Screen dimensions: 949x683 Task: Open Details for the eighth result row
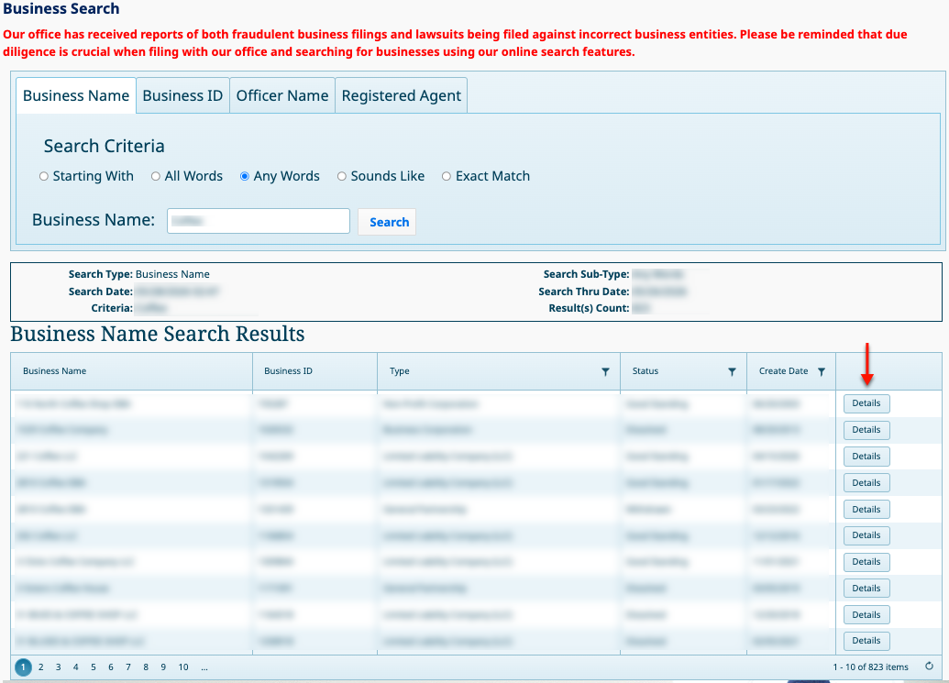point(866,588)
